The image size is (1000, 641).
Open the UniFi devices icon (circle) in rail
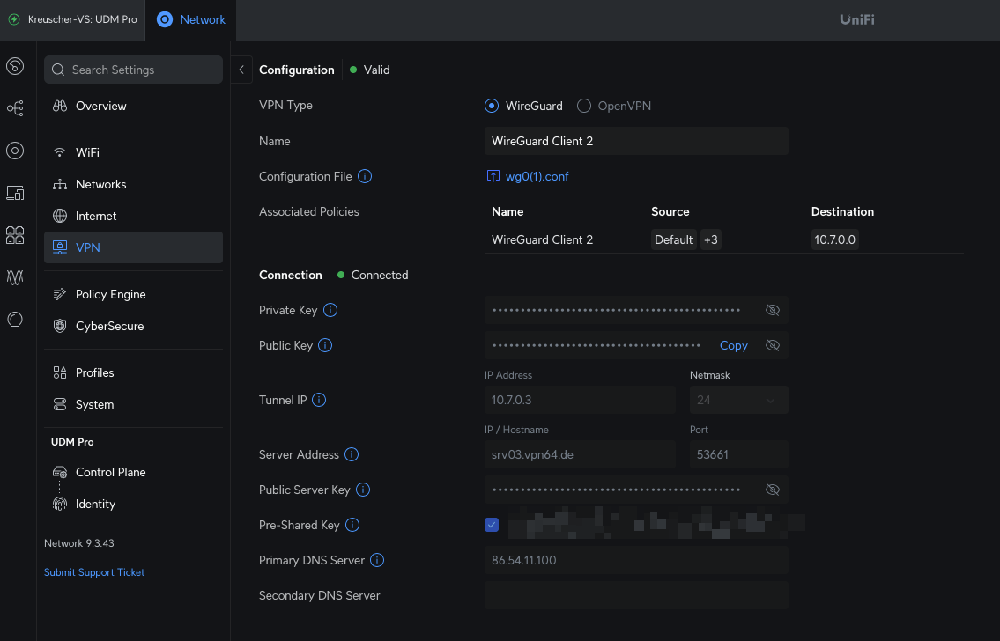click(15, 151)
